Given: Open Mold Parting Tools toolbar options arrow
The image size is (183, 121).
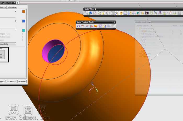Looking at the screenshot, I should click(x=112, y=22).
